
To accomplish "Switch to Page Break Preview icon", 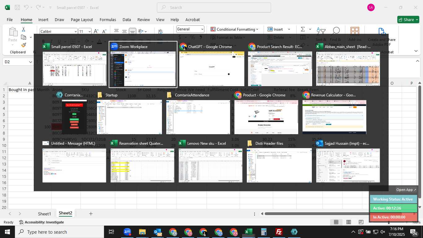I will click(361, 222).
